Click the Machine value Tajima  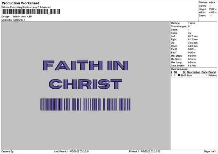tap(191, 23)
